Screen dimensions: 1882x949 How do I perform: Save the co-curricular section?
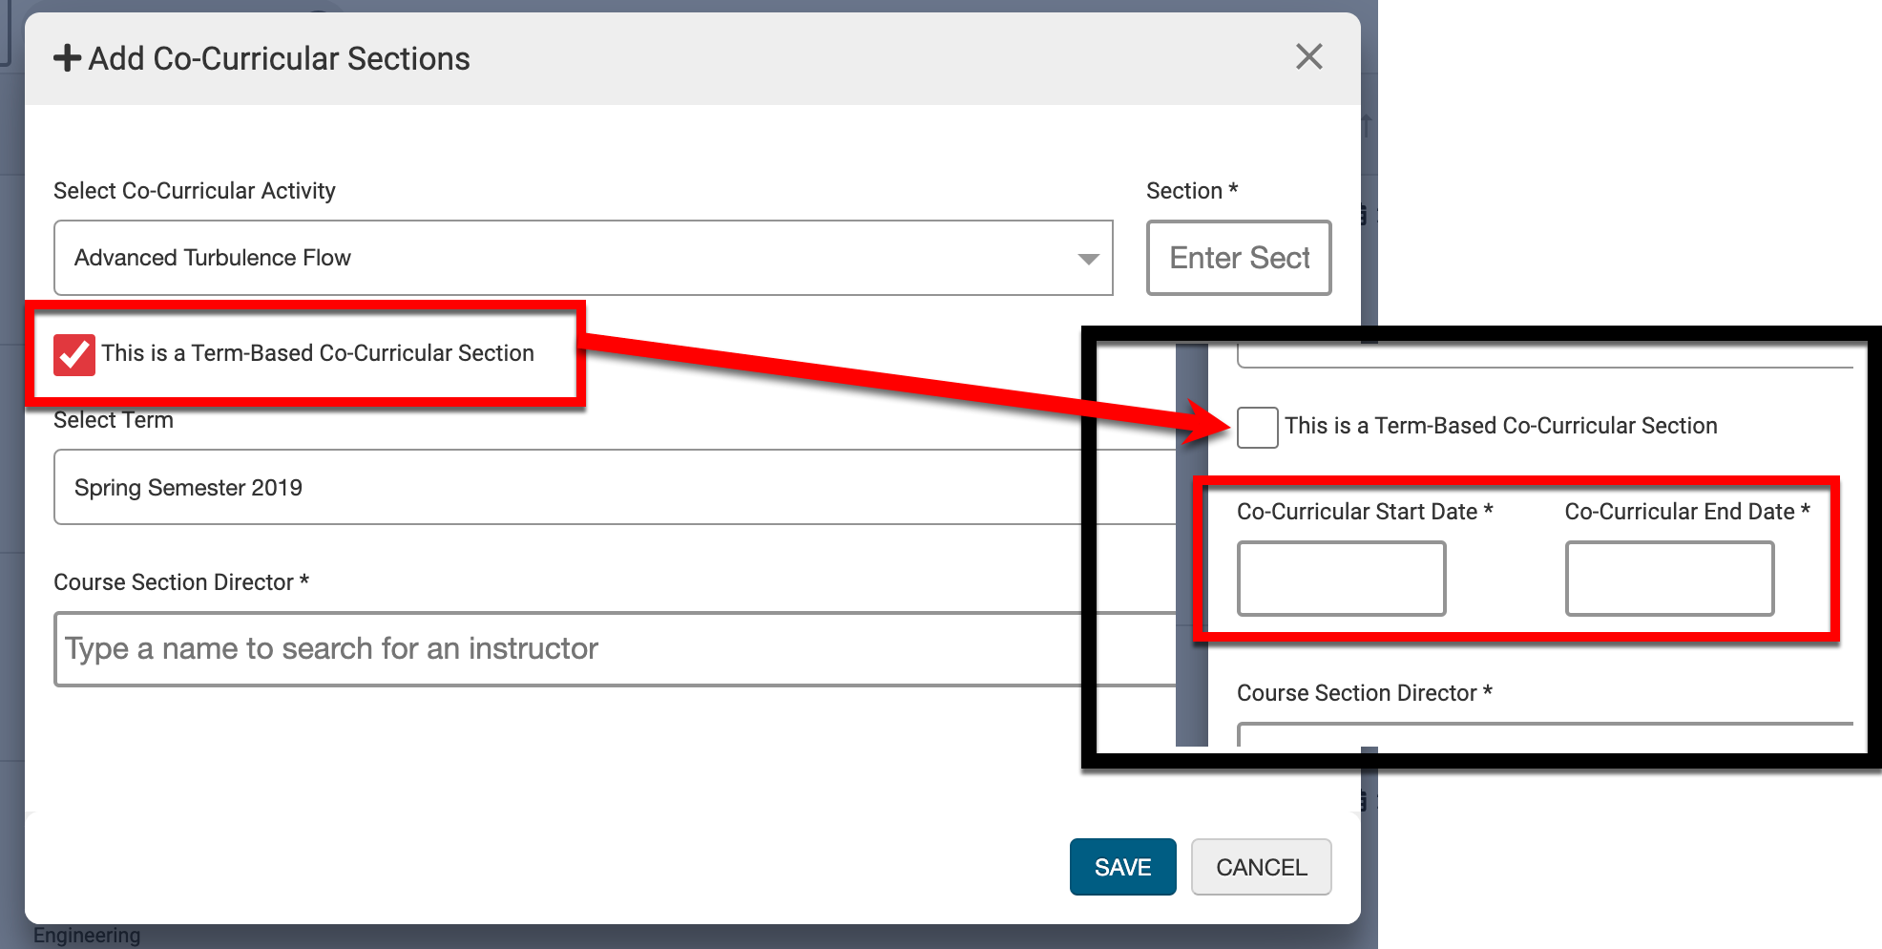coord(1122,867)
